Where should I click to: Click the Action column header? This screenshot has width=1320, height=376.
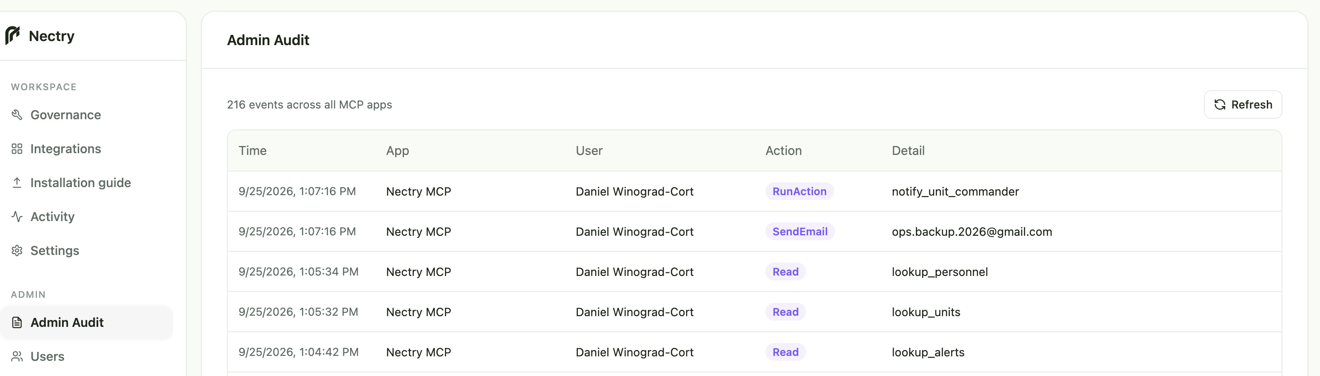(x=784, y=150)
